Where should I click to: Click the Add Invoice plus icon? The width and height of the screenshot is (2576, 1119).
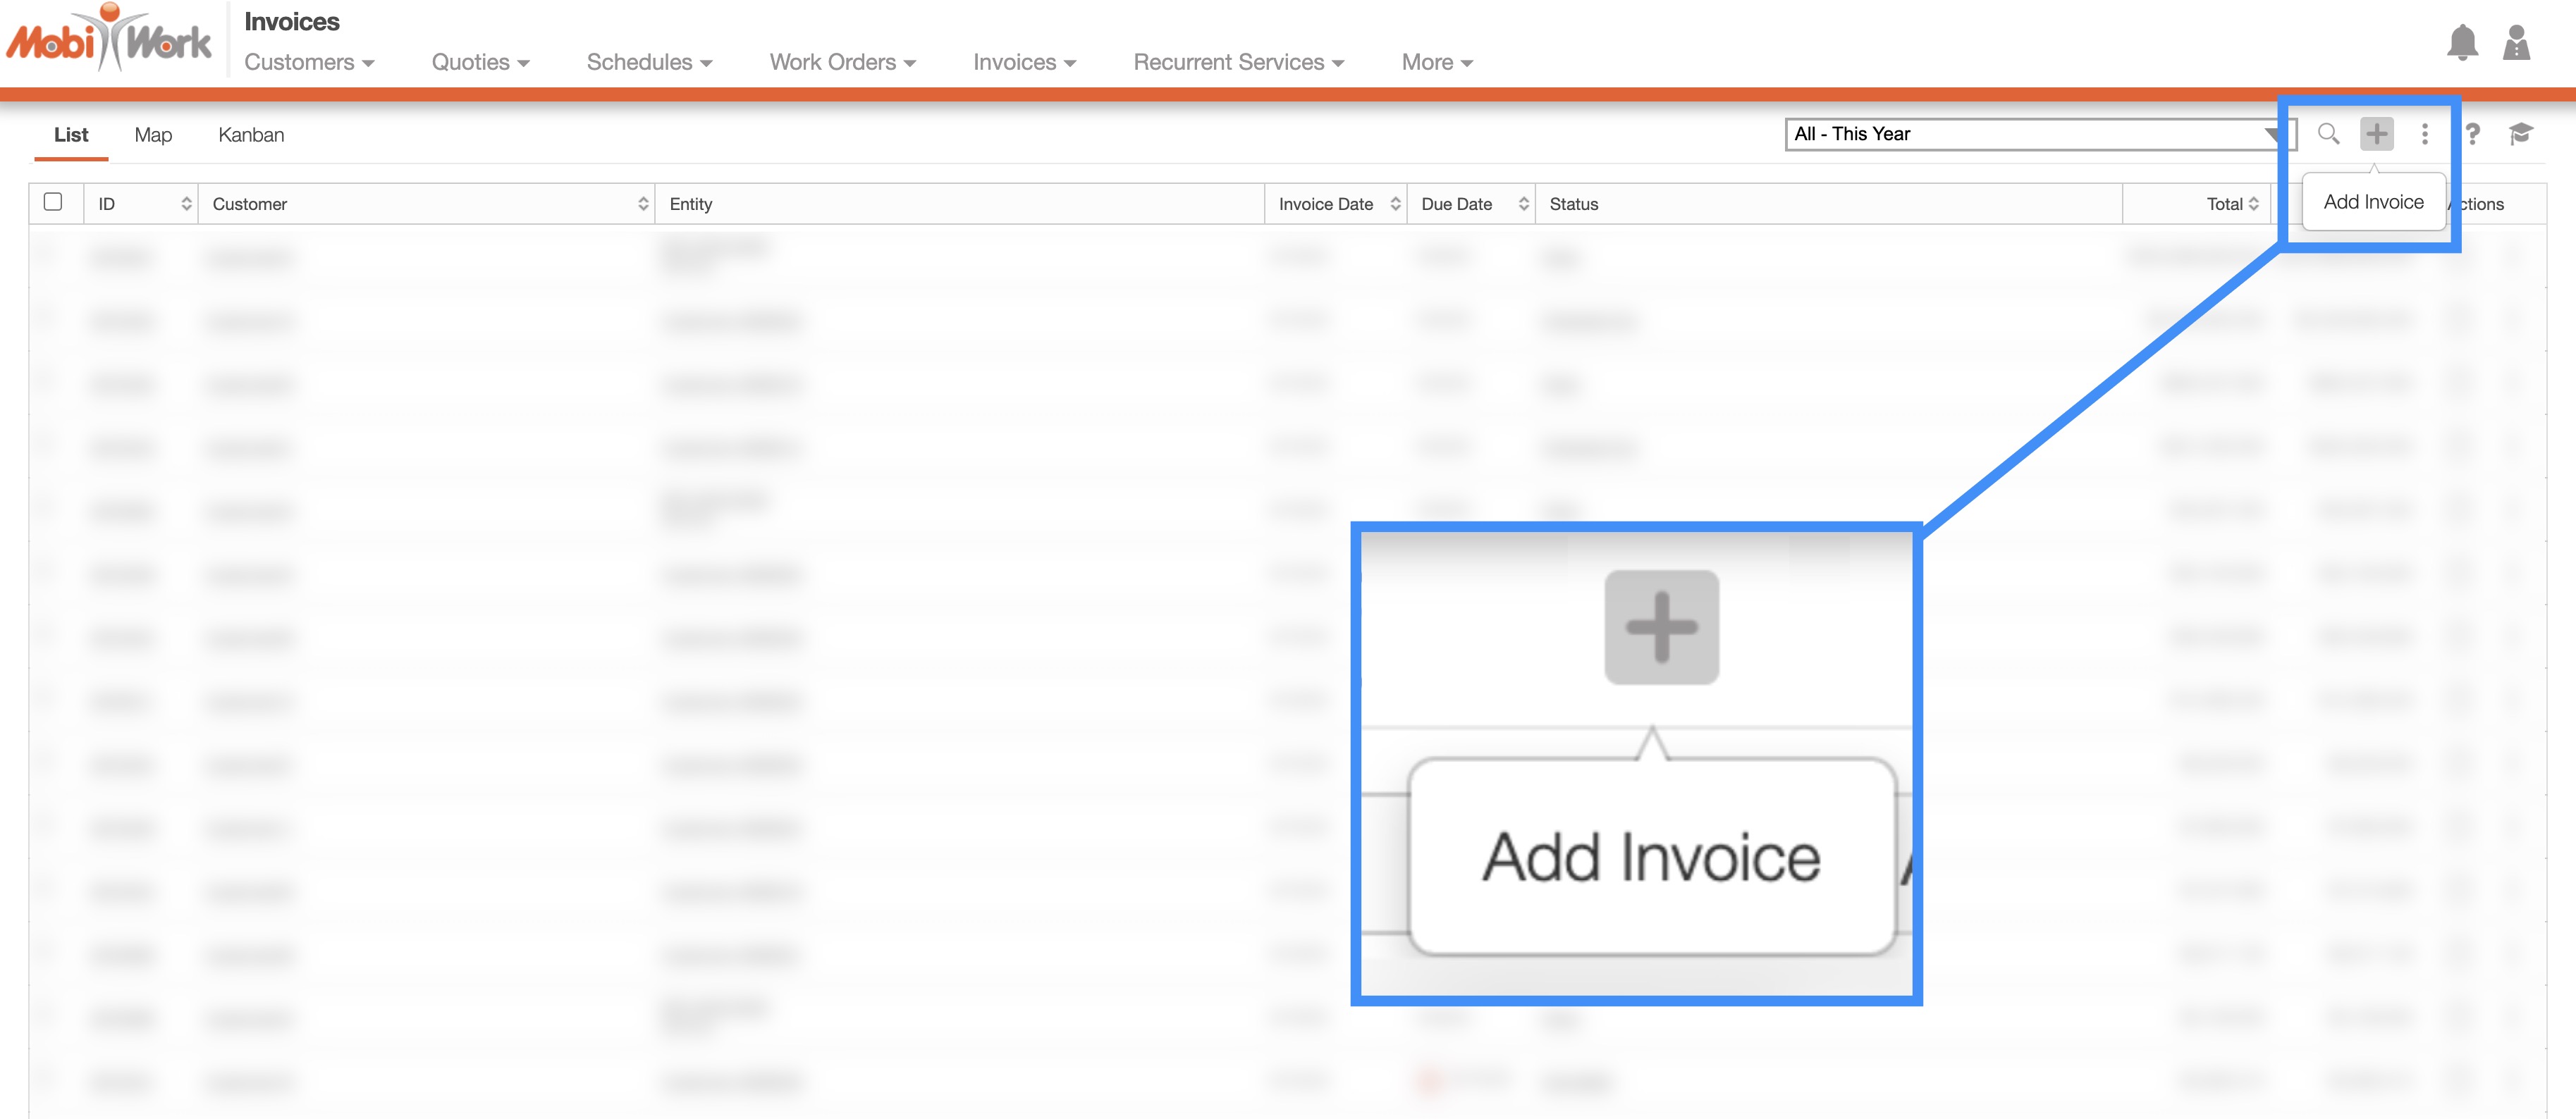2376,134
